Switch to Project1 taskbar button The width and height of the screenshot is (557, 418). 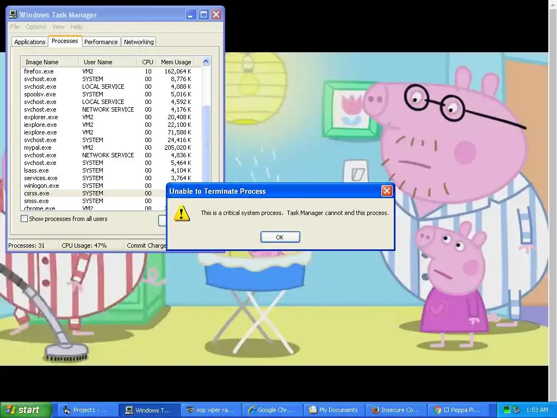pyautogui.click(x=88, y=410)
